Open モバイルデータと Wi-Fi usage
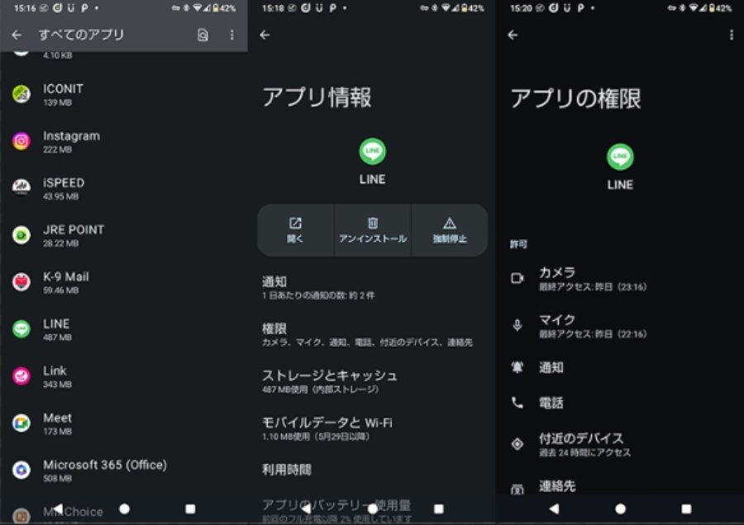This screenshot has height=525, width=744. [x=327, y=428]
